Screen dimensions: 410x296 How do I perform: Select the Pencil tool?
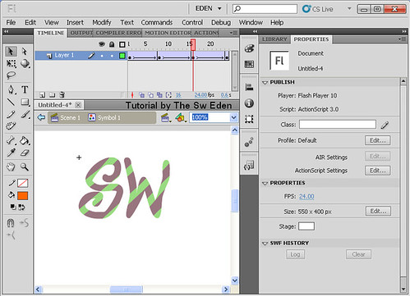[11, 114]
